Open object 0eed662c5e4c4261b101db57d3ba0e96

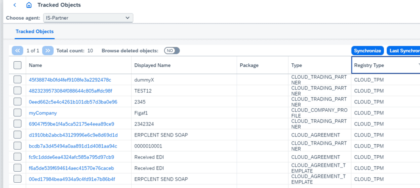click(73, 102)
